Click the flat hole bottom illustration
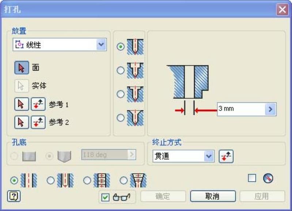 point(29,156)
